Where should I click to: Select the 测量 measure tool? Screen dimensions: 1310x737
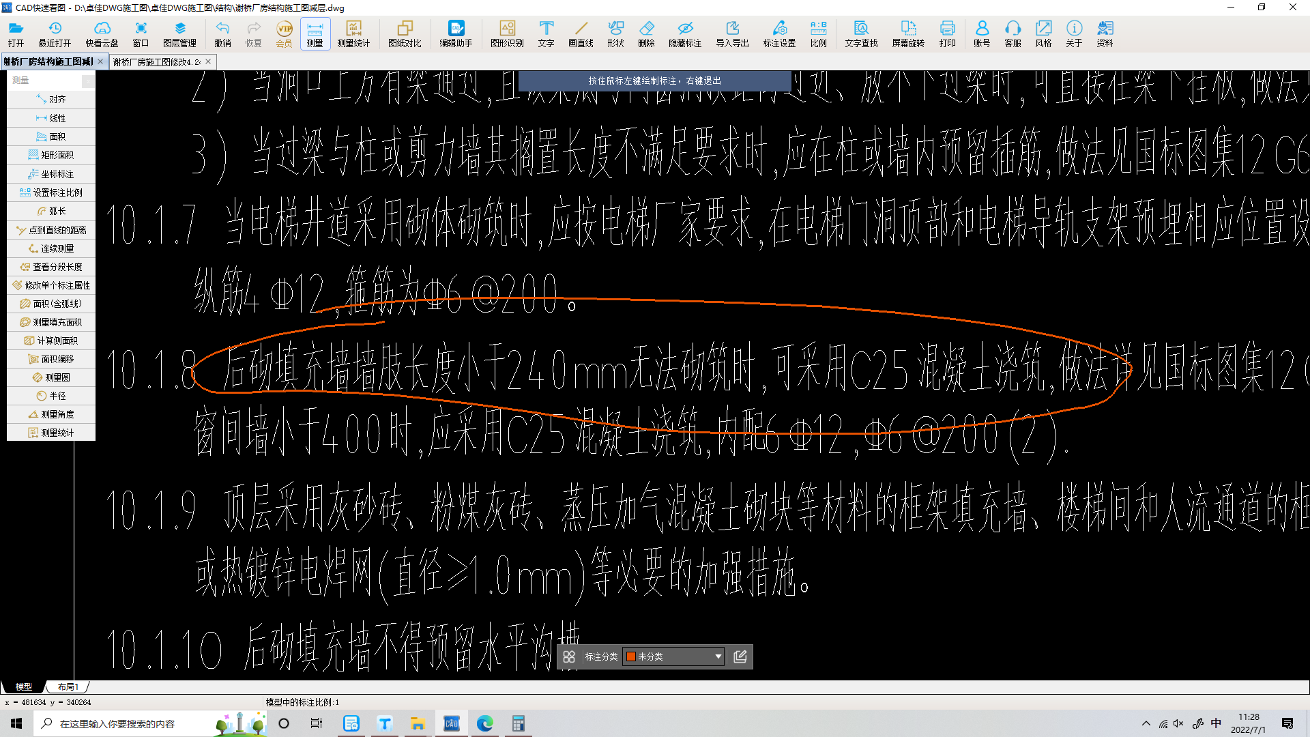tap(315, 33)
